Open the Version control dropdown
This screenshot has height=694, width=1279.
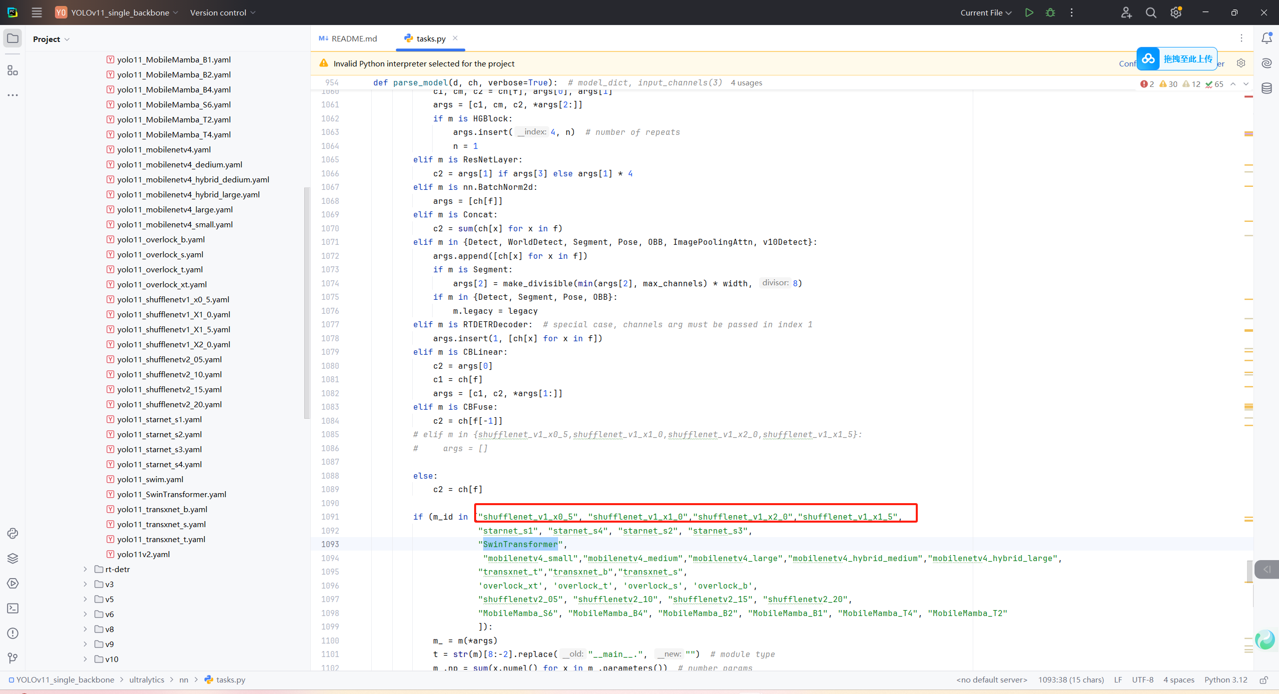(x=222, y=12)
